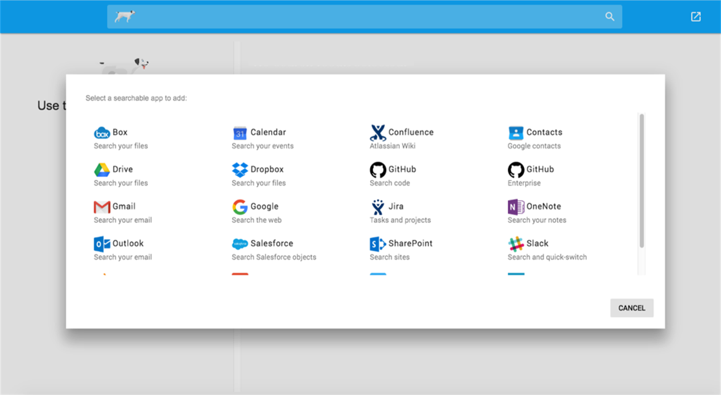Image resolution: width=721 pixels, height=395 pixels.
Task: Select the Dropbox icon
Action: (240, 170)
